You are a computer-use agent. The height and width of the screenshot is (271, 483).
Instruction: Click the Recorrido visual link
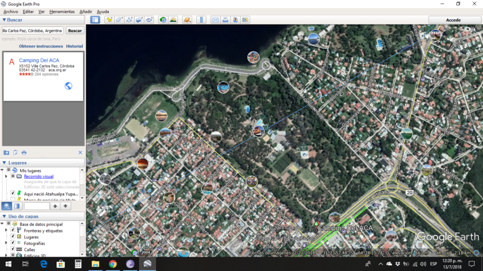pyautogui.click(x=39, y=176)
